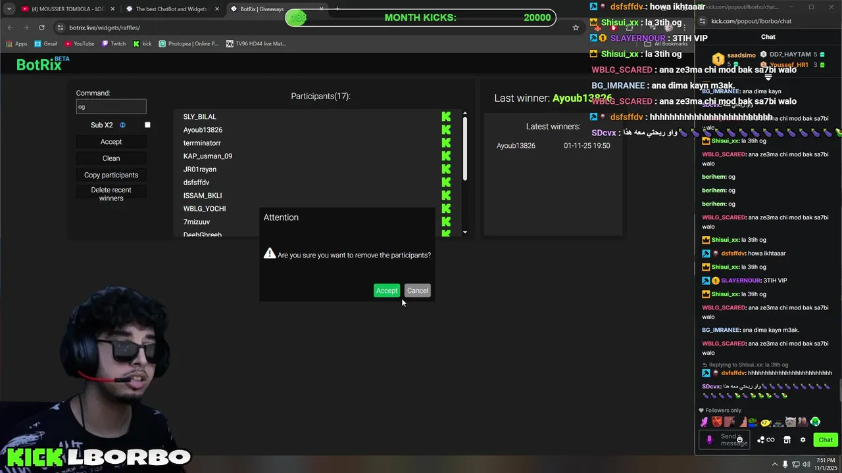Click the browser reload button
The image size is (842, 473).
[41, 28]
